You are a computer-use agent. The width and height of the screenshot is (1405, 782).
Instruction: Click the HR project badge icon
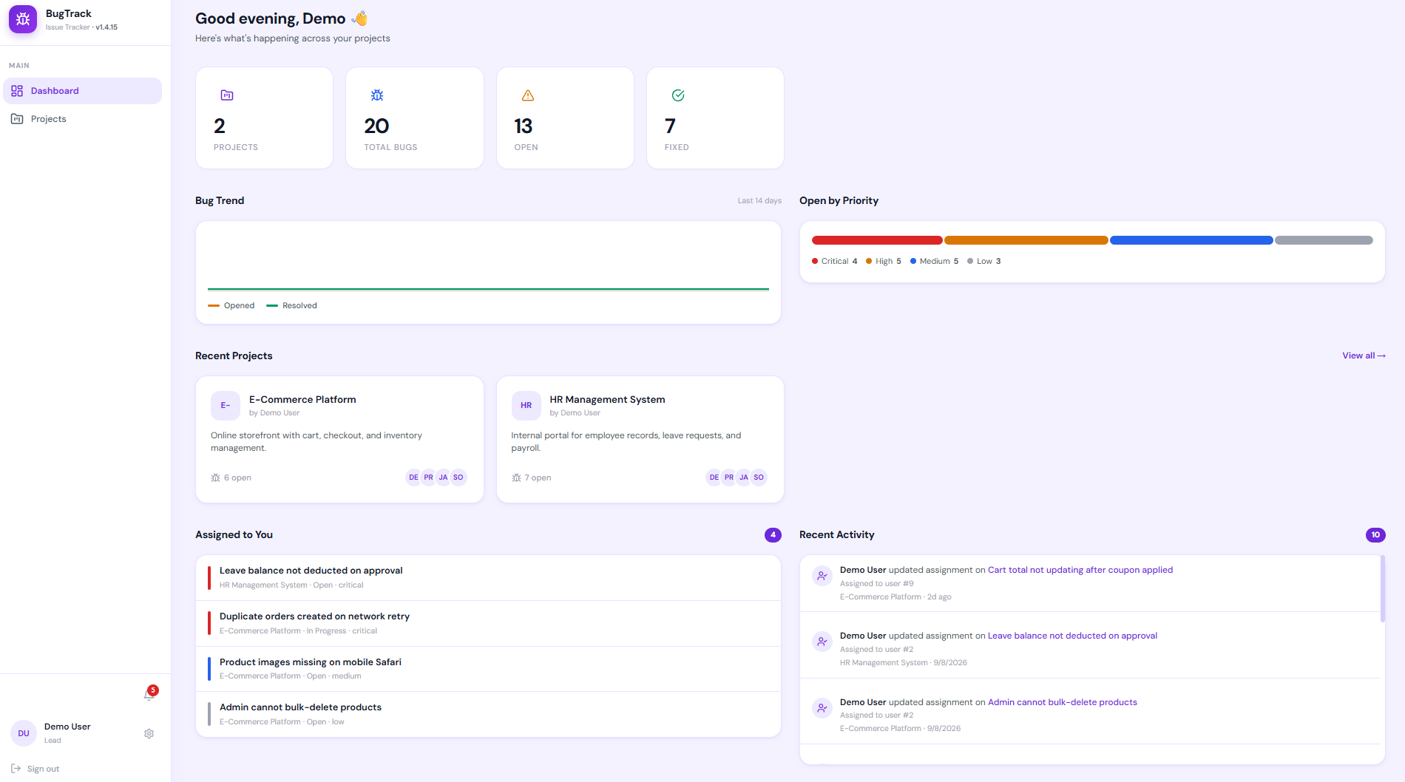(x=526, y=406)
